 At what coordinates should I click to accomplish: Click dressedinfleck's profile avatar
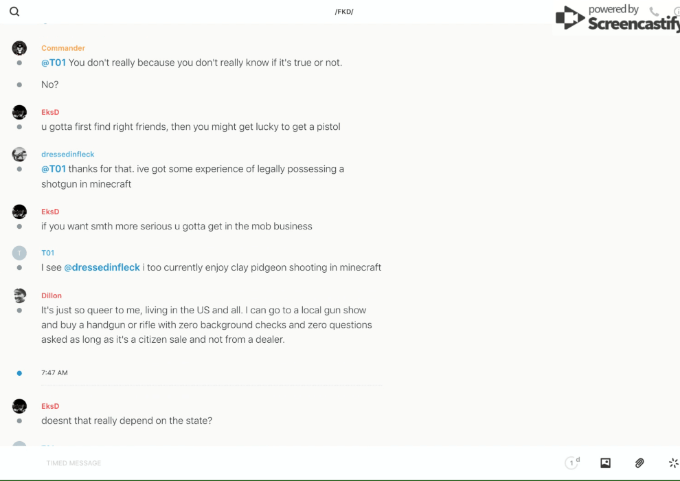(19, 155)
